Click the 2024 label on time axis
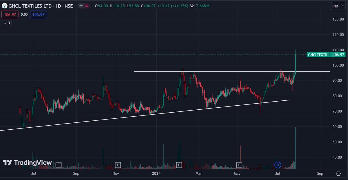This screenshot has height=180, width=348. [x=156, y=174]
